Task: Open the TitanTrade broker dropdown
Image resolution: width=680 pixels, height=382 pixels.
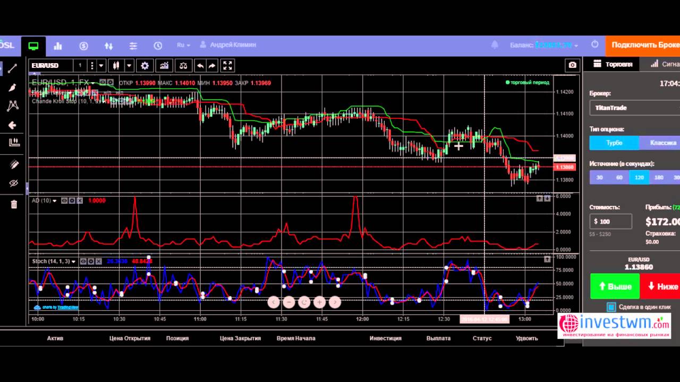Action: tap(635, 108)
